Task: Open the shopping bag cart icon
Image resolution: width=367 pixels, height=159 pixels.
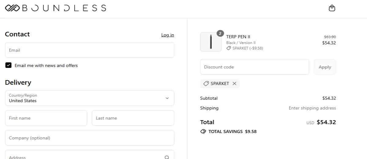Action: click(332, 8)
